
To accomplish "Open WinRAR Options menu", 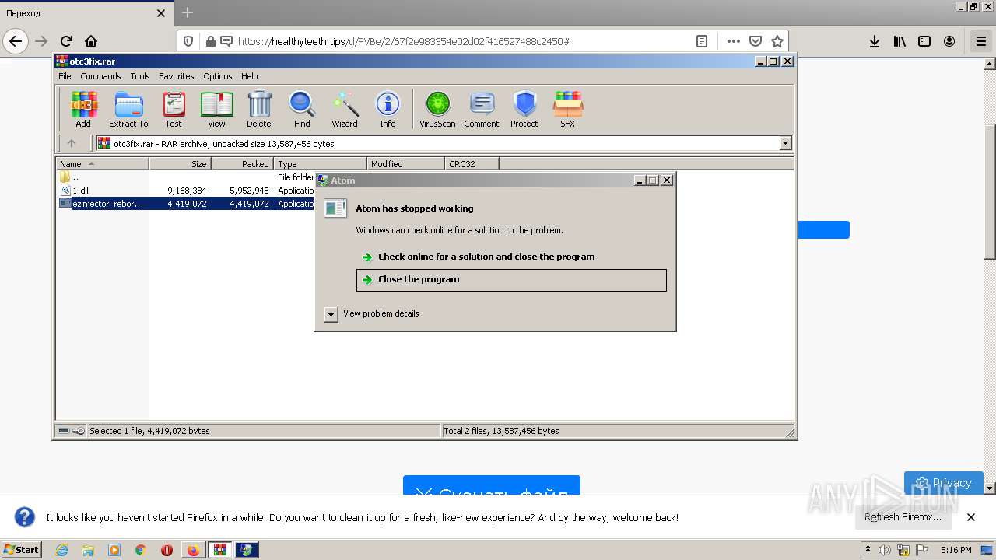I will (218, 76).
